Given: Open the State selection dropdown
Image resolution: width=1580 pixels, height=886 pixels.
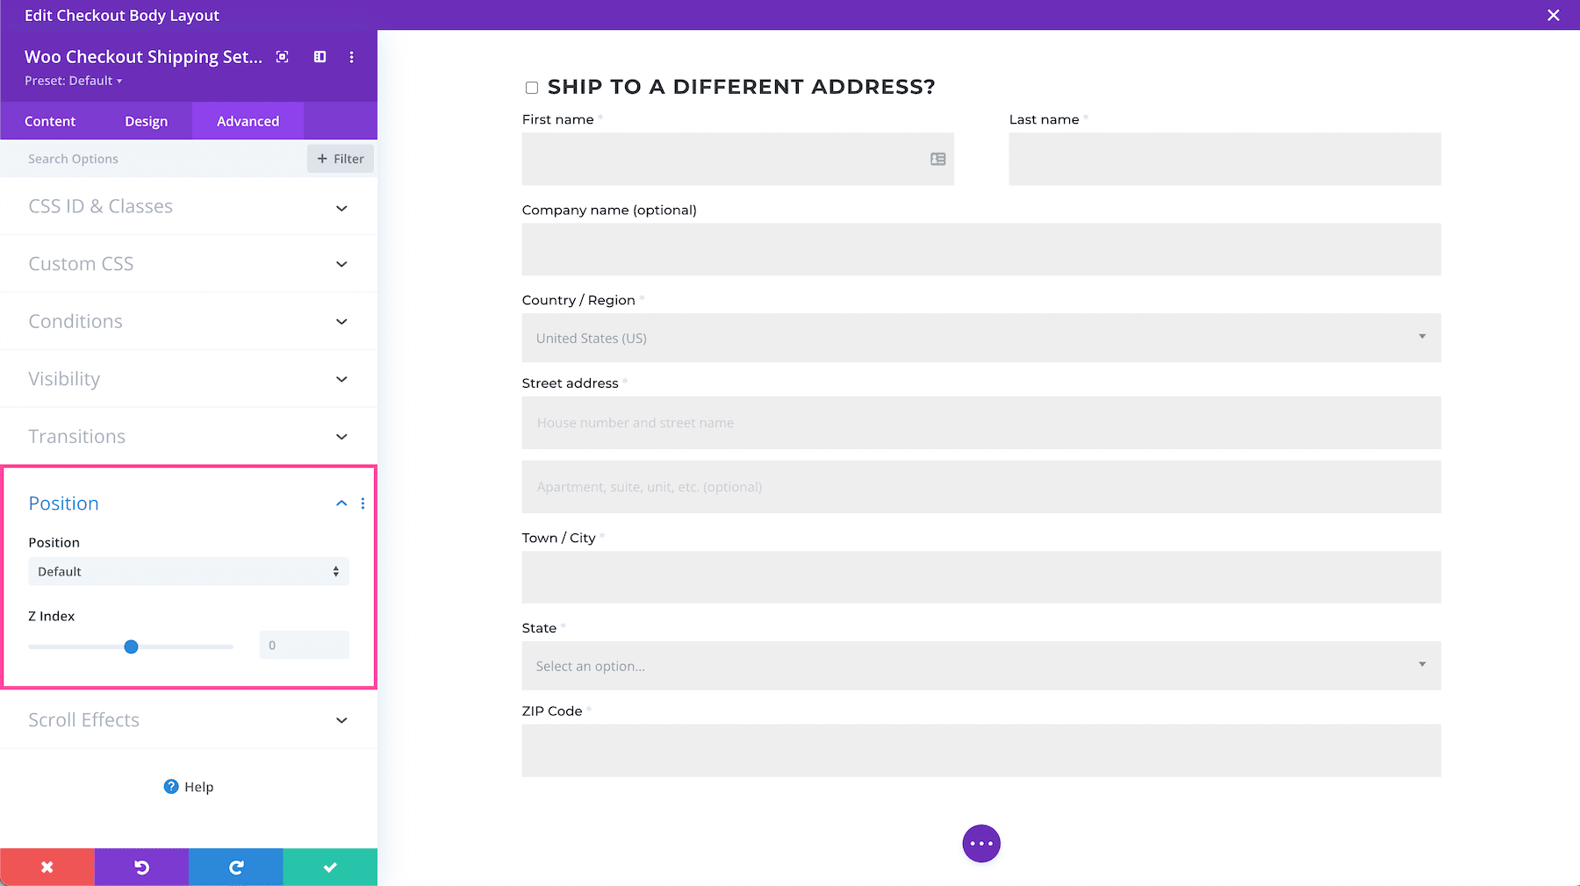Looking at the screenshot, I should click(980, 666).
